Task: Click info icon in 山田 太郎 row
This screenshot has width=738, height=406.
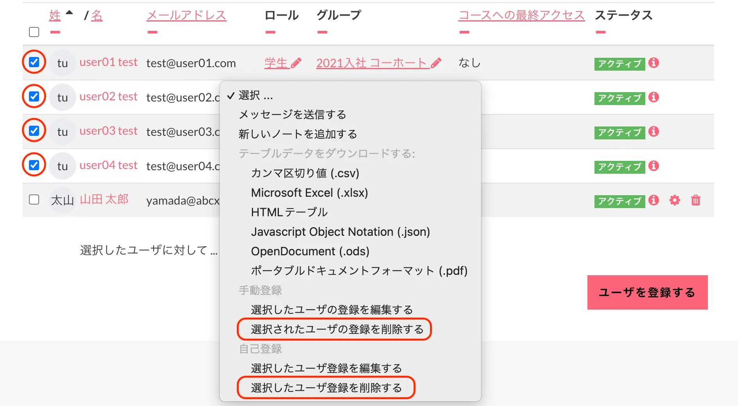Action: [654, 200]
